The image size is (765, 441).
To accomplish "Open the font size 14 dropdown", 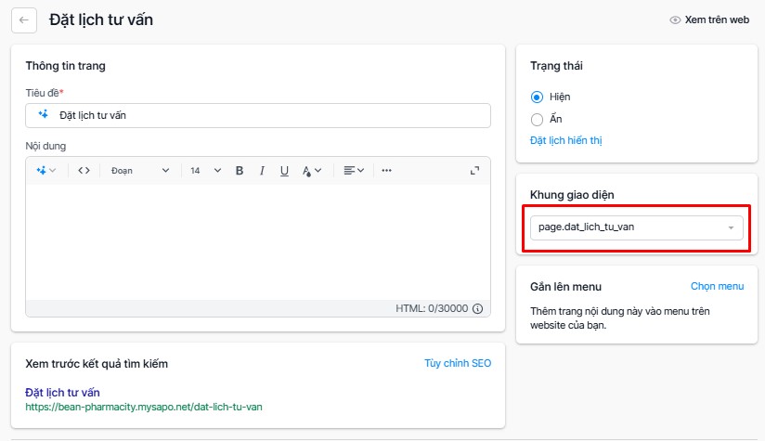I will (205, 170).
